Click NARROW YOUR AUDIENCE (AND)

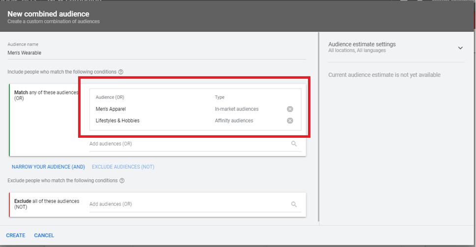48,167
